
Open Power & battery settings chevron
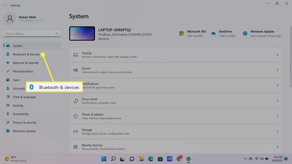[x=277, y=116]
